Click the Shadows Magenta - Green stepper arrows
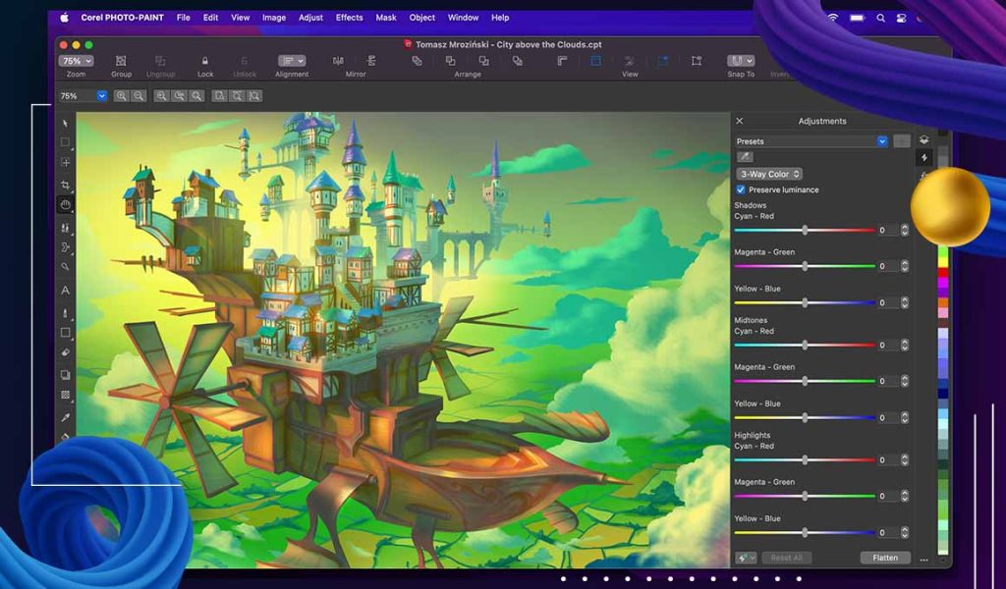Image resolution: width=1006 pixels, height=589 pixels. (904, 266)
